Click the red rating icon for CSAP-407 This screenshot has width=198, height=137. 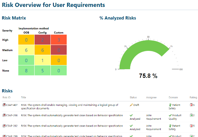(x=191, y=105)
